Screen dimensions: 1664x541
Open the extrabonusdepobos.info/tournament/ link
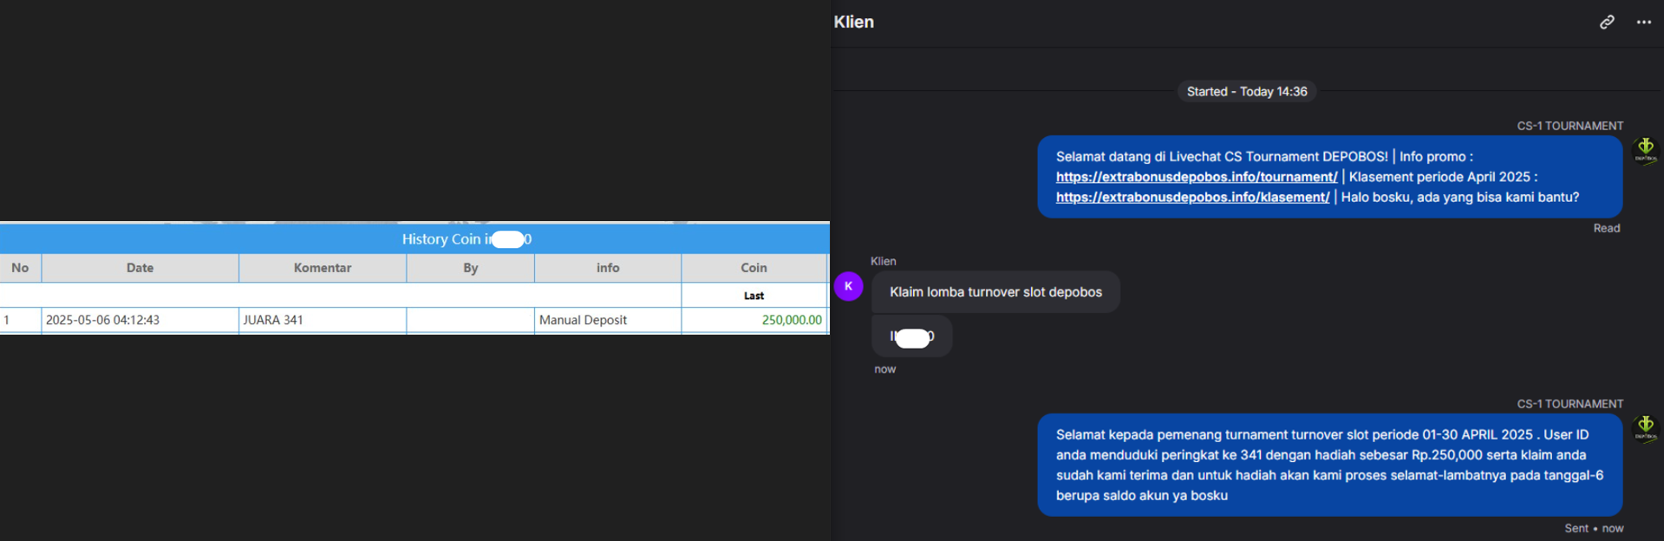(1197, 177)
